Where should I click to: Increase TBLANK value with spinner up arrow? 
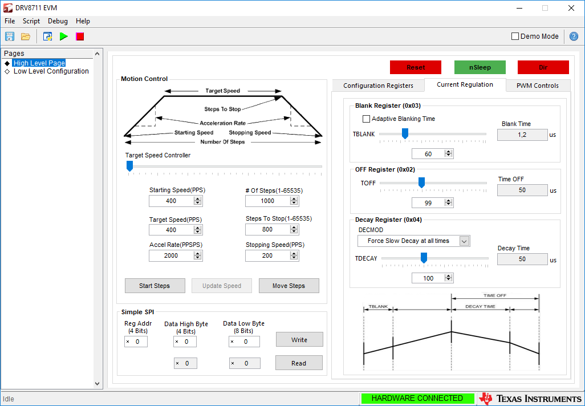click(449, 152)
